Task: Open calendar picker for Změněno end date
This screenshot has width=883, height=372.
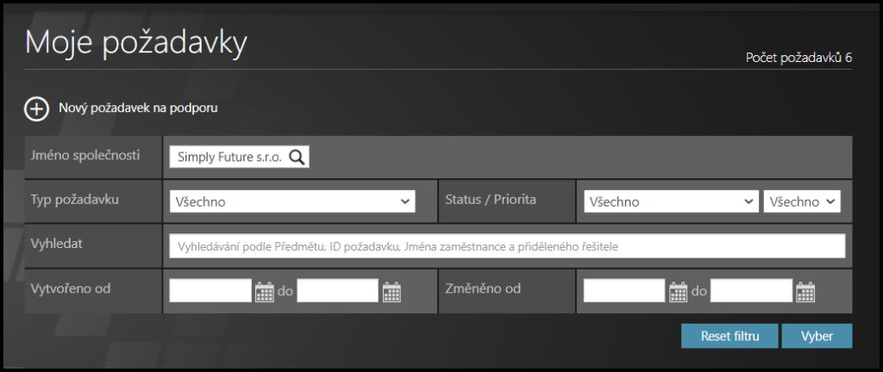Action: pyautogui.click(x=805, y=292)
